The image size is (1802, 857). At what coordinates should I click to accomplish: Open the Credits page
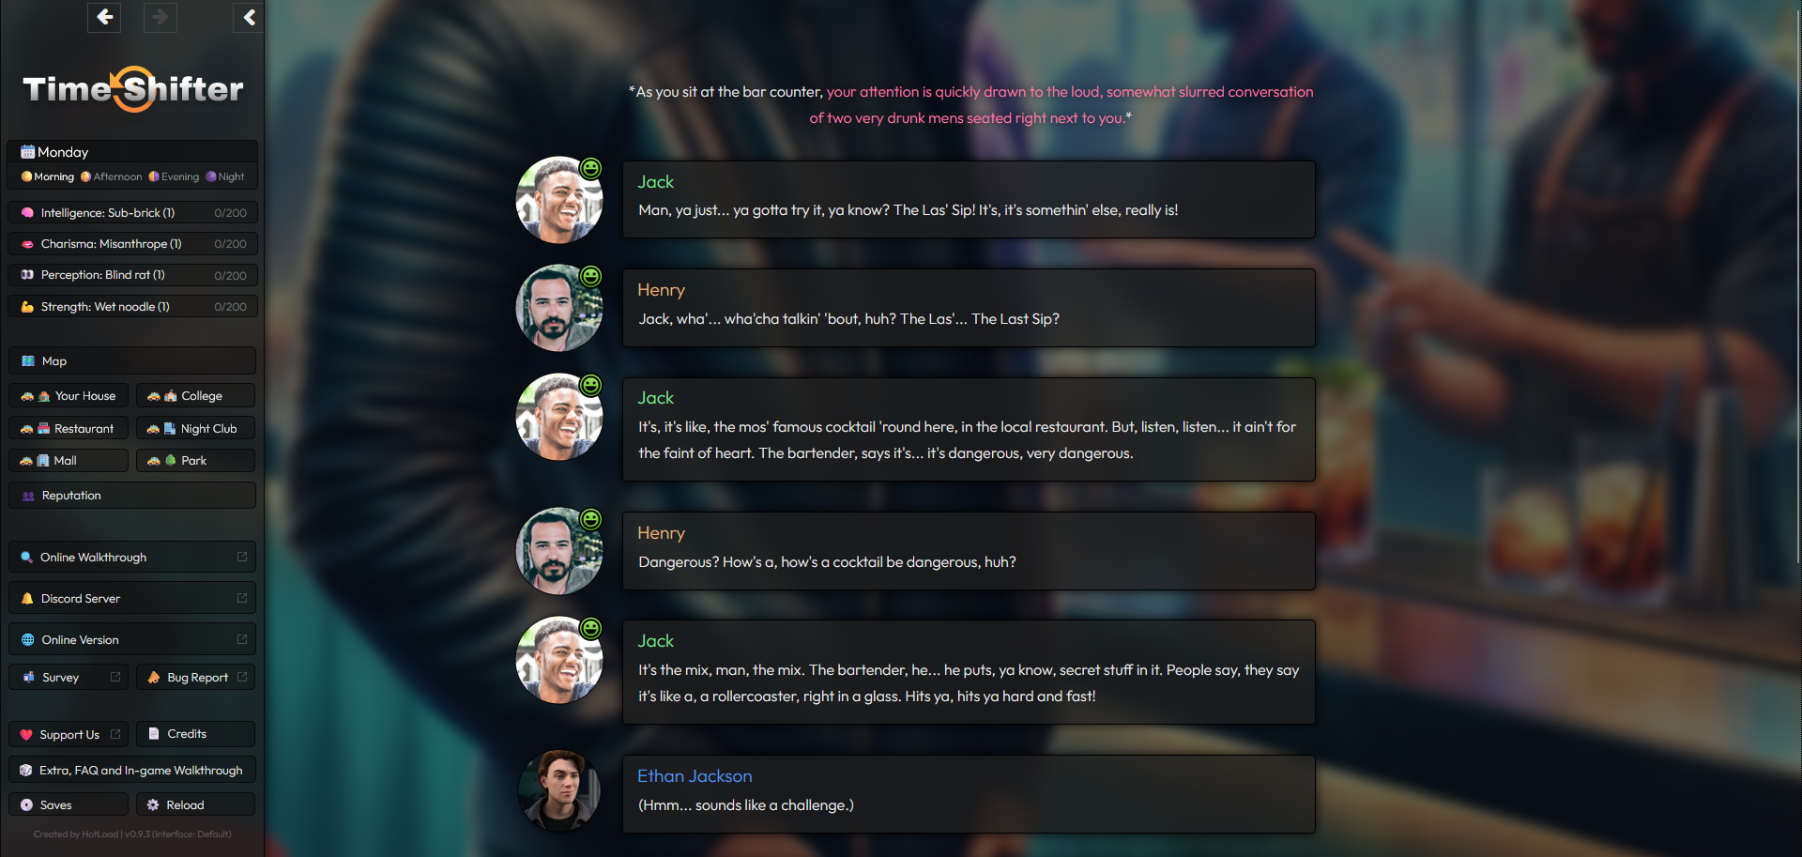click(x=195, y=734)
